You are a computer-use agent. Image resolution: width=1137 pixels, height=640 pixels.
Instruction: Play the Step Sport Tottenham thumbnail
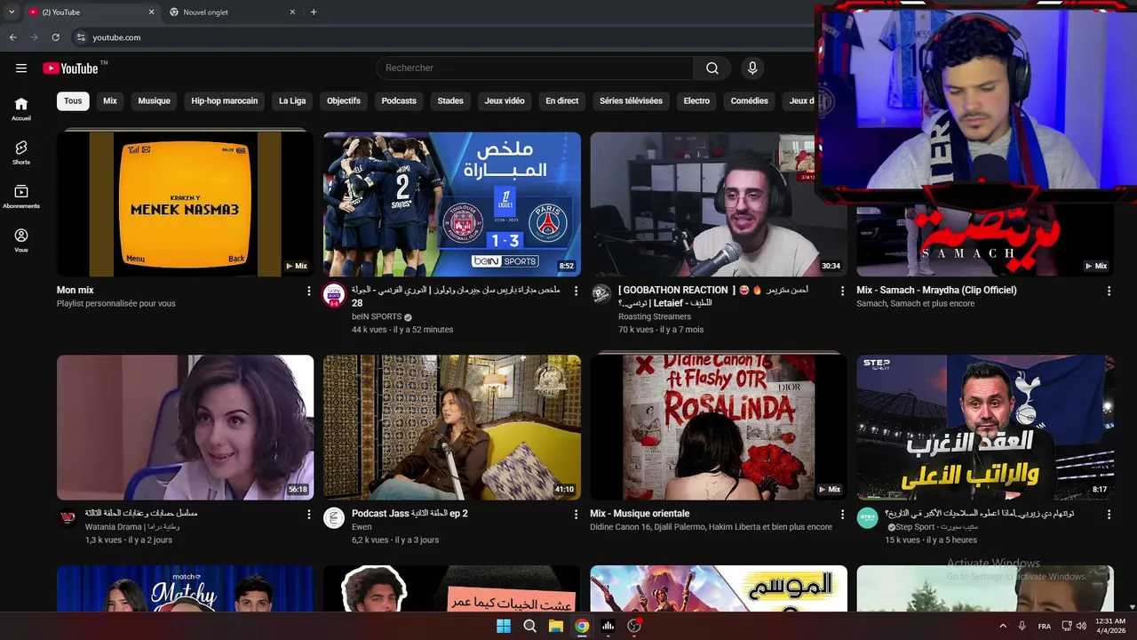tap(985, 428)
